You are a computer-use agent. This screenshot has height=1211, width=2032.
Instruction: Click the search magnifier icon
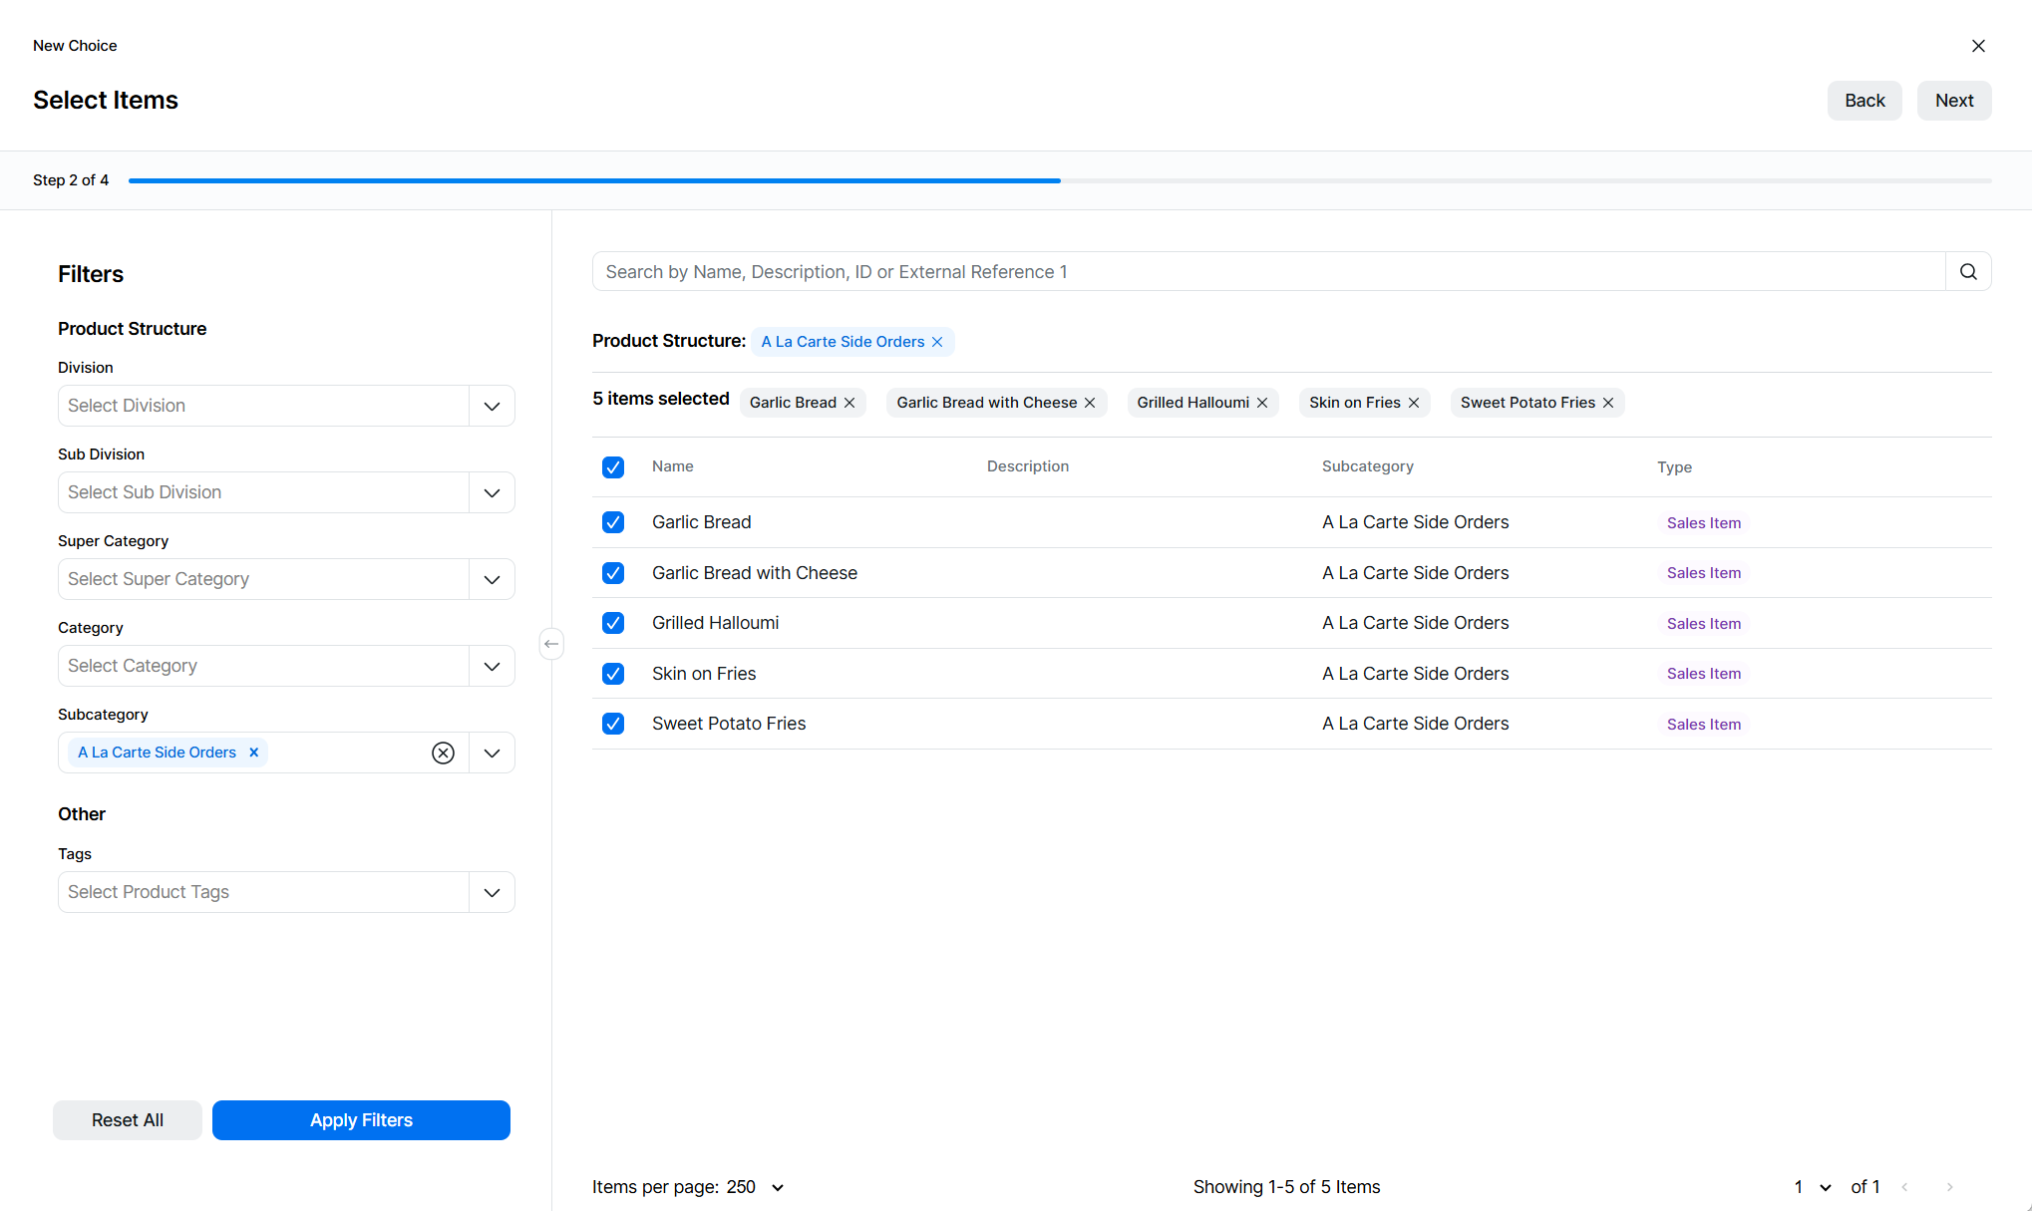tap(1968, 272)
